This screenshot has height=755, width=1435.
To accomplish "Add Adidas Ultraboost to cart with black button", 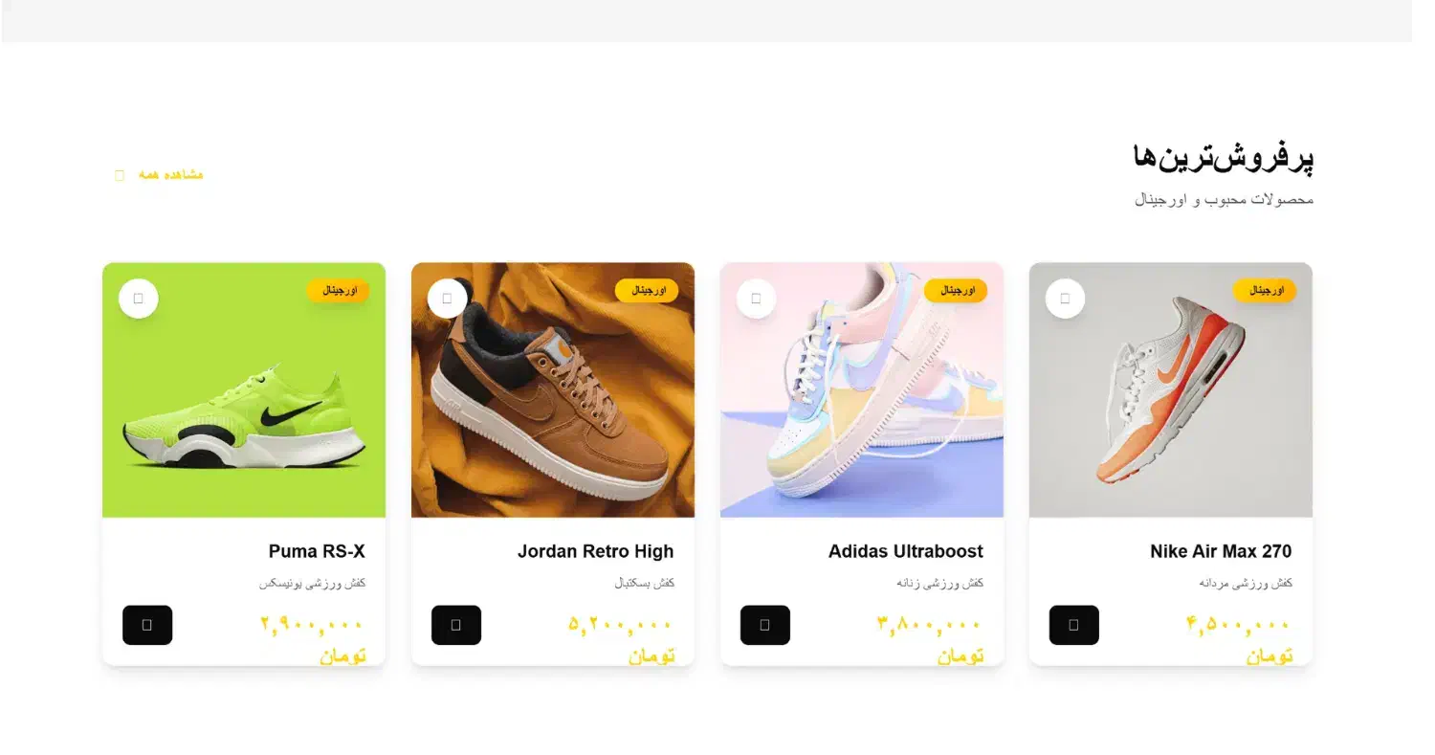I will 765,625.
